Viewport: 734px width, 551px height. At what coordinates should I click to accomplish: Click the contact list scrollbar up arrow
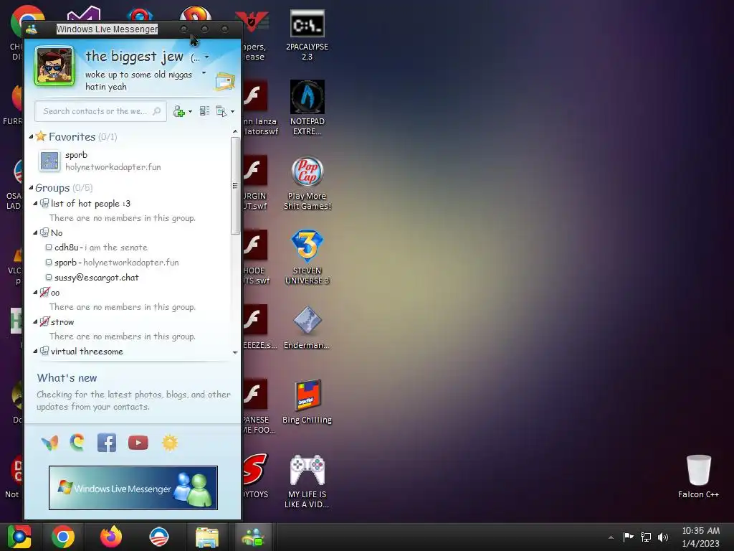[235, 132]
